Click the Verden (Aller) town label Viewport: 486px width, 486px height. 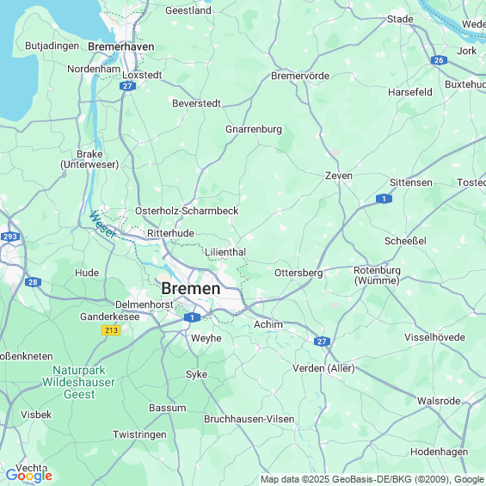pos(323,368)
